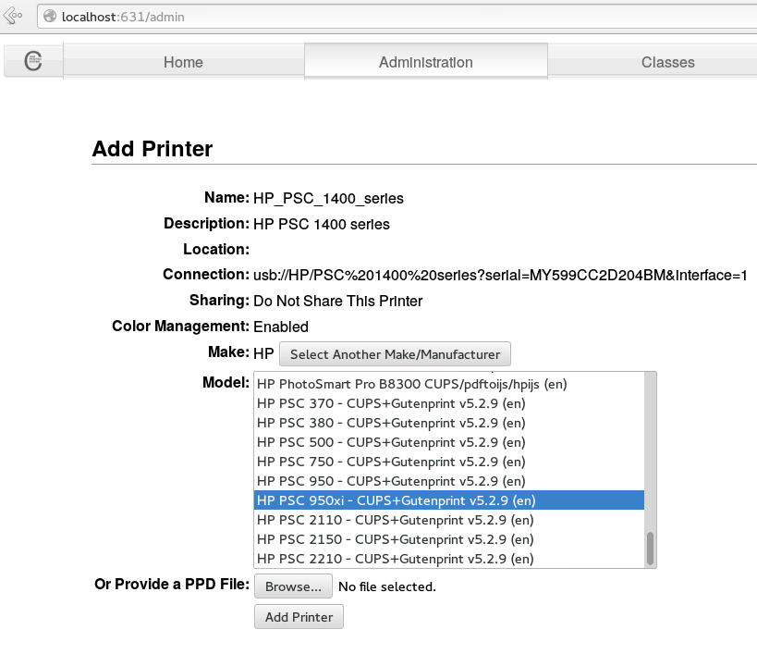Click the No file selected text
757x654 pixels.
(x=387, y=586)
